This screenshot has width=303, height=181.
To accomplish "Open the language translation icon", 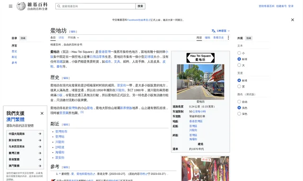I will 214,31.
